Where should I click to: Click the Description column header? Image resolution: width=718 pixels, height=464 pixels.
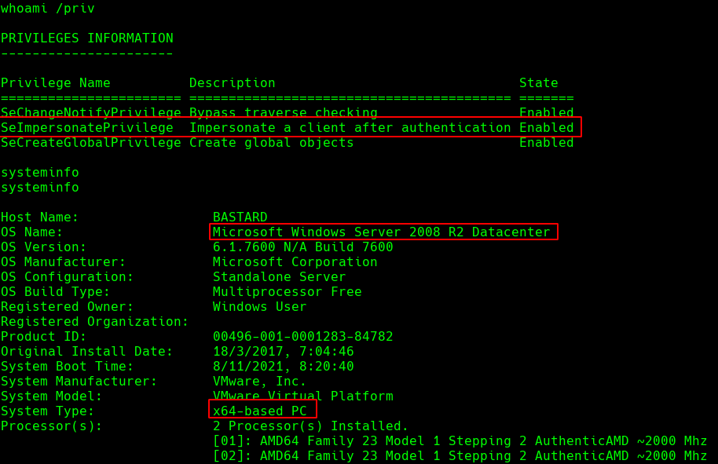click(x=232, y=83)
